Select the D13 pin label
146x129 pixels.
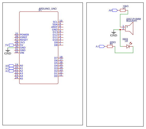click(55, 32)
